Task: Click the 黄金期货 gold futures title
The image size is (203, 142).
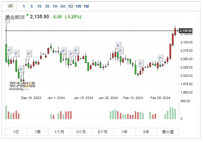Action: (x=15, y=17)
